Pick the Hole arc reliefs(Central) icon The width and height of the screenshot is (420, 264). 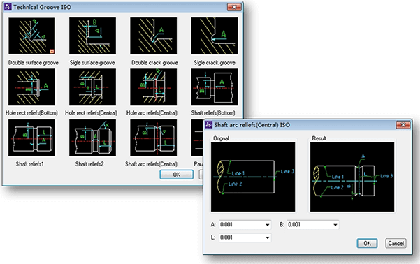click(154, 87)
